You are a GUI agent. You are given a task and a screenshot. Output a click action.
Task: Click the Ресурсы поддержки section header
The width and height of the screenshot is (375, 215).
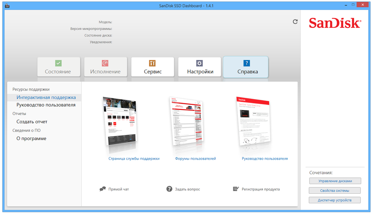pos(31,90)
